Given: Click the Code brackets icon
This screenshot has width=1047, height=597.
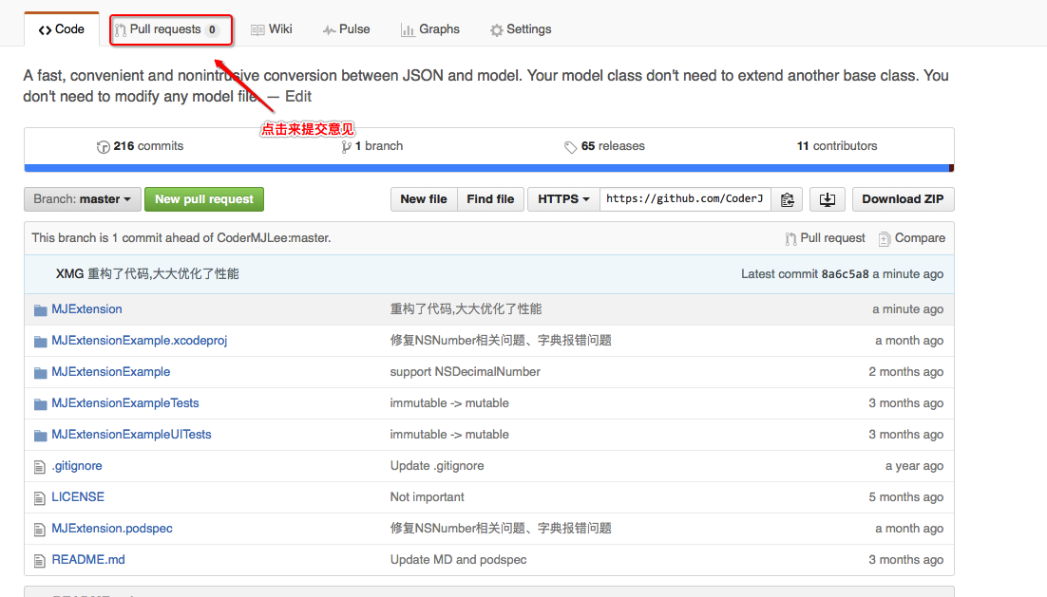Looking at the screenshot, I should pos(45,30).
